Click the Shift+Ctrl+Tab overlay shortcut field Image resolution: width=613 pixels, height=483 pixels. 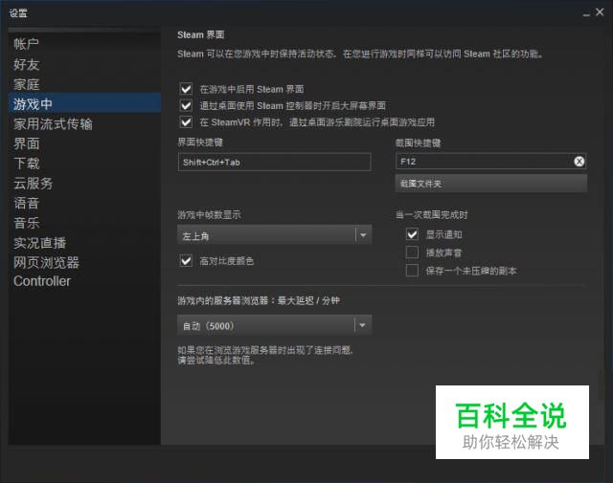click(x=274, y=162)
